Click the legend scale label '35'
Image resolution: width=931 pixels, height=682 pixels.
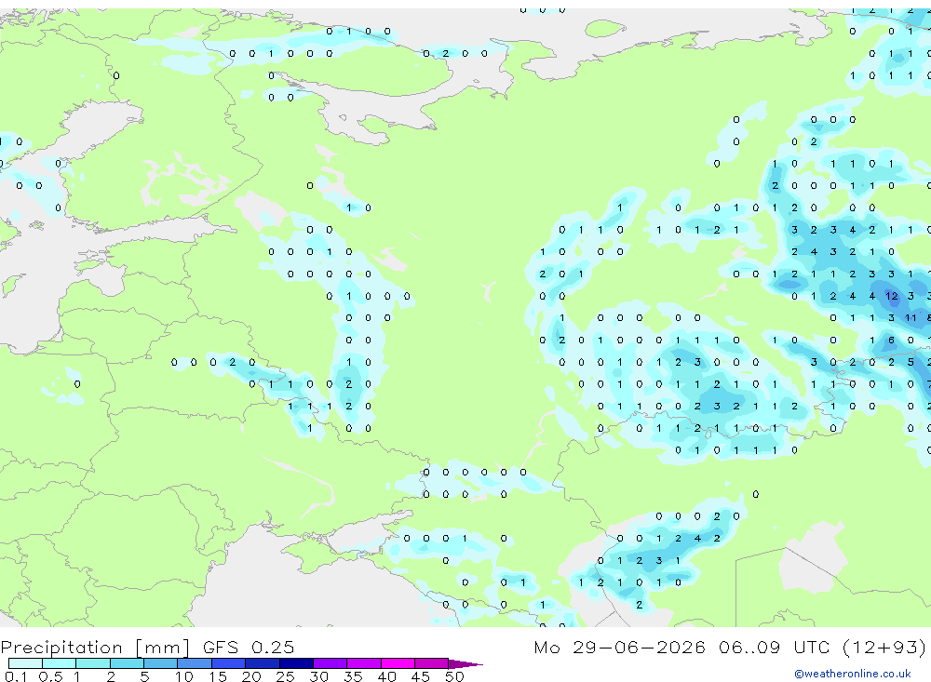tap(353, 676)
